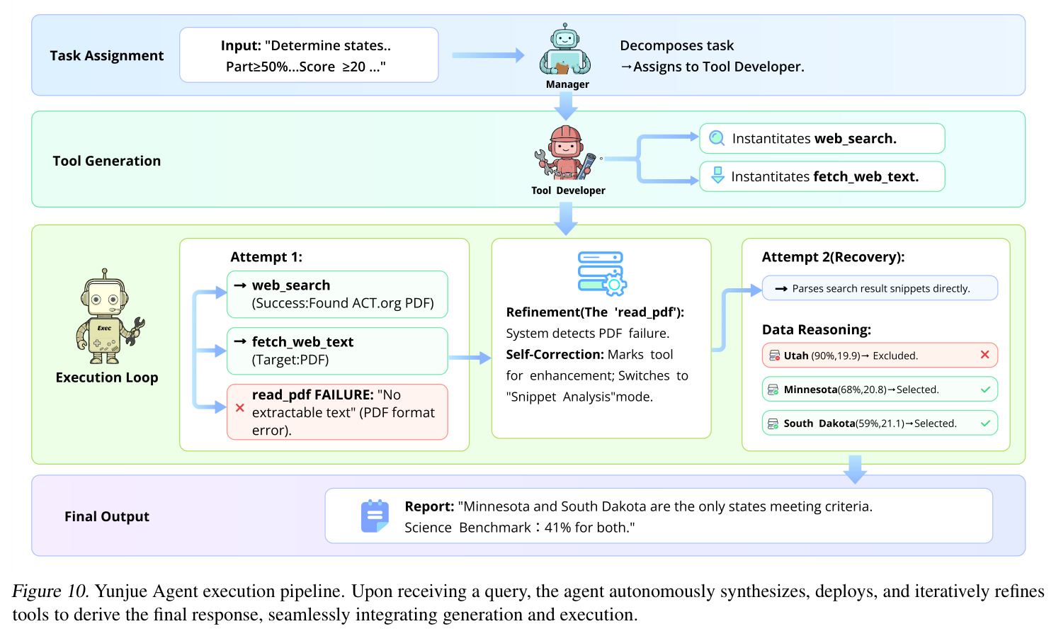The image size is (1056, 636).
Task: Click the red X beside read_pdf FAILURE
Action: click(x=240, y=408)
